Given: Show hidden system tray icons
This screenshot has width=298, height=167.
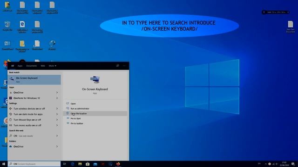Looking at the screenshot, I should click(x=265, y=164).
